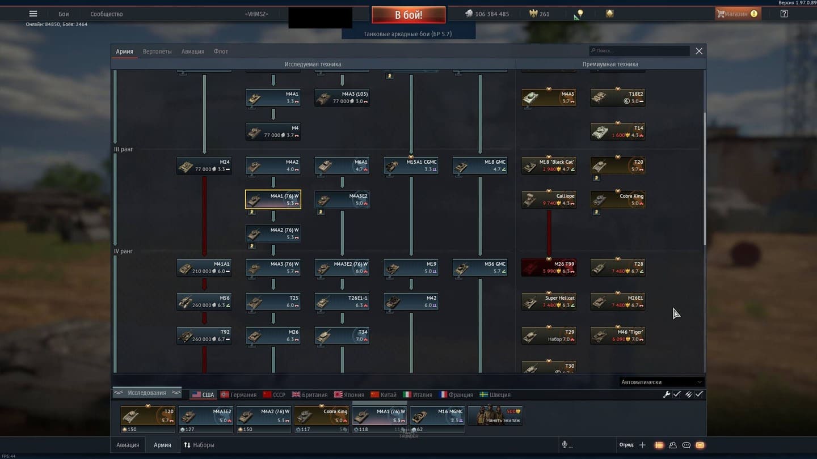The width and height of the screenshot is (817, 459).
Task: Switch to the Авиация research tab
Action: [x=192, y=52]
